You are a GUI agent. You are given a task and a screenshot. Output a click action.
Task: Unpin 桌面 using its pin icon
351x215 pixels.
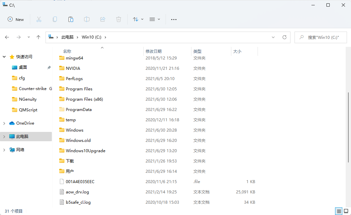(x=49, y=67)
